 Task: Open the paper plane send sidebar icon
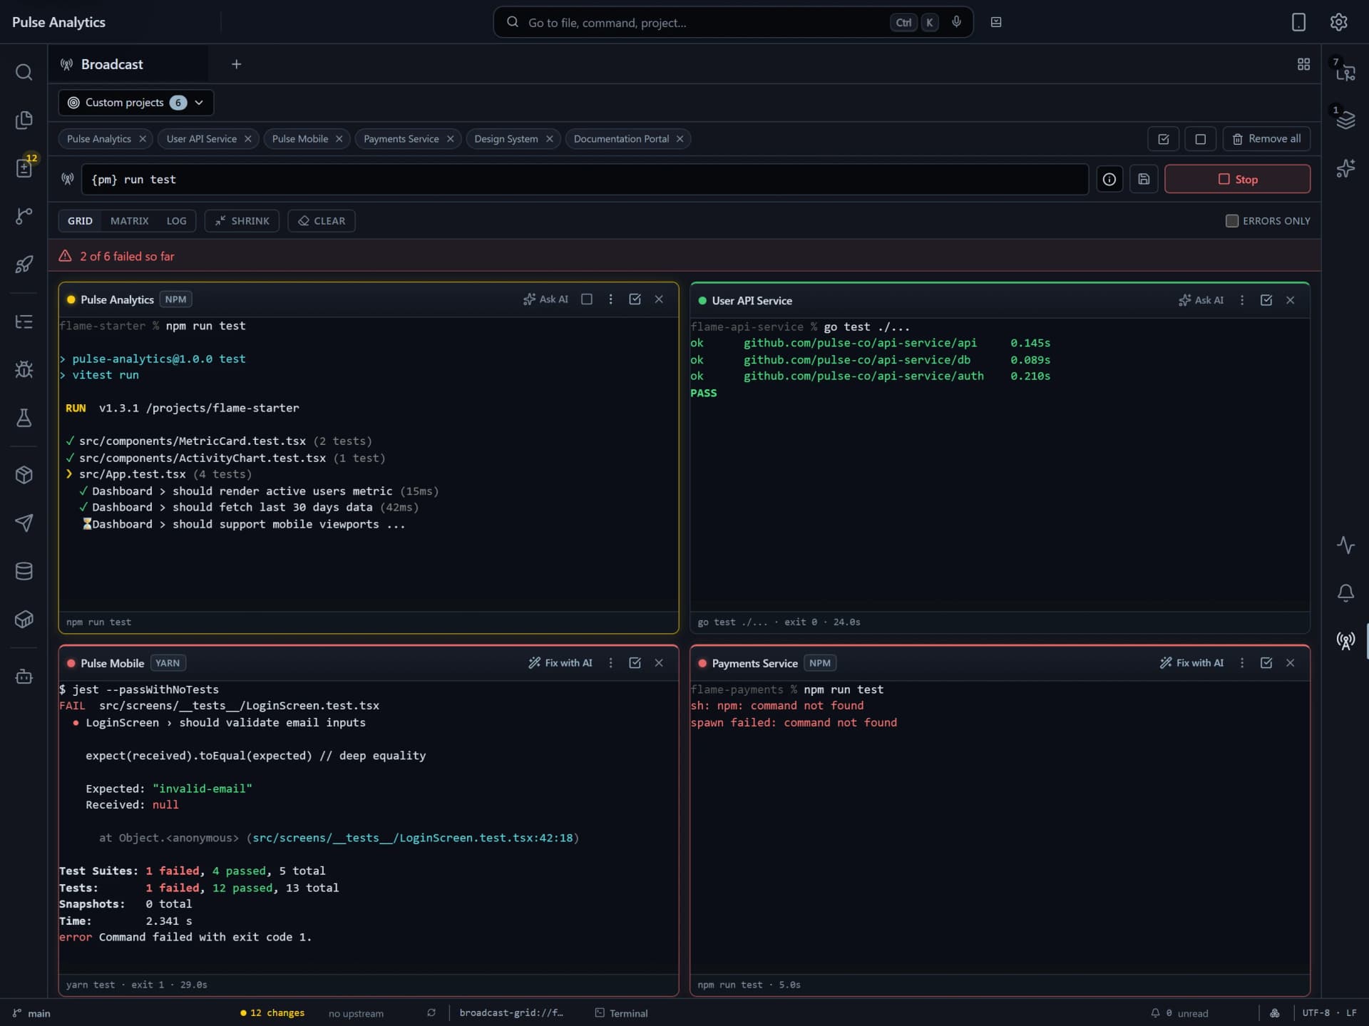[x=24, y=523]
